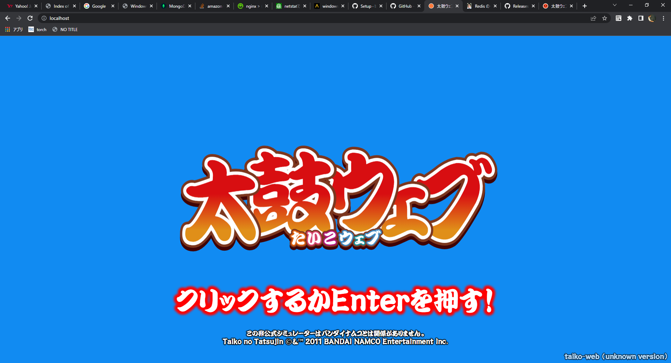Minimize the browser window
This screenshot has width=671, height=363.
pyautogui.click(x=631, y=5)
